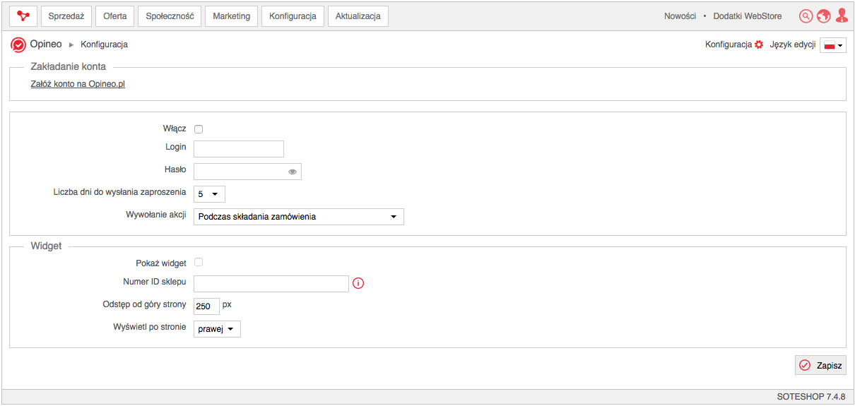Open the Wyświetl po stronie dropdown
This screenshot has height=406, width=855.
coord(217,329)
